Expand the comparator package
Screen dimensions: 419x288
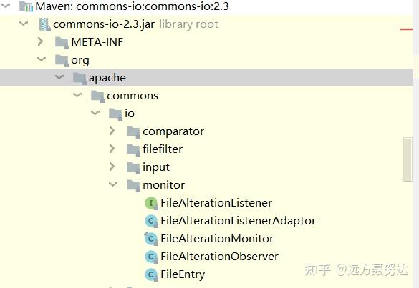112,131
